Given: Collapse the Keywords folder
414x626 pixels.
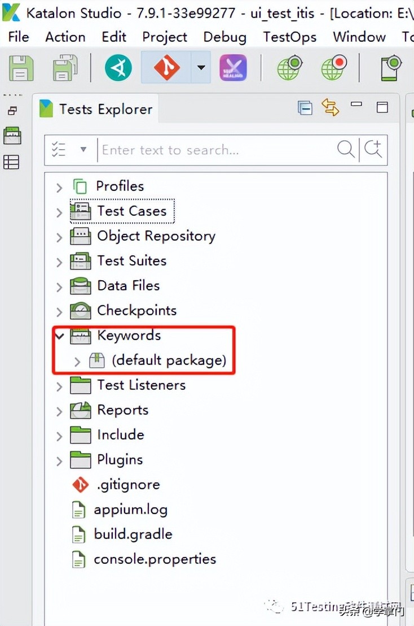Looking at the screenshot, I should point(59,336).
